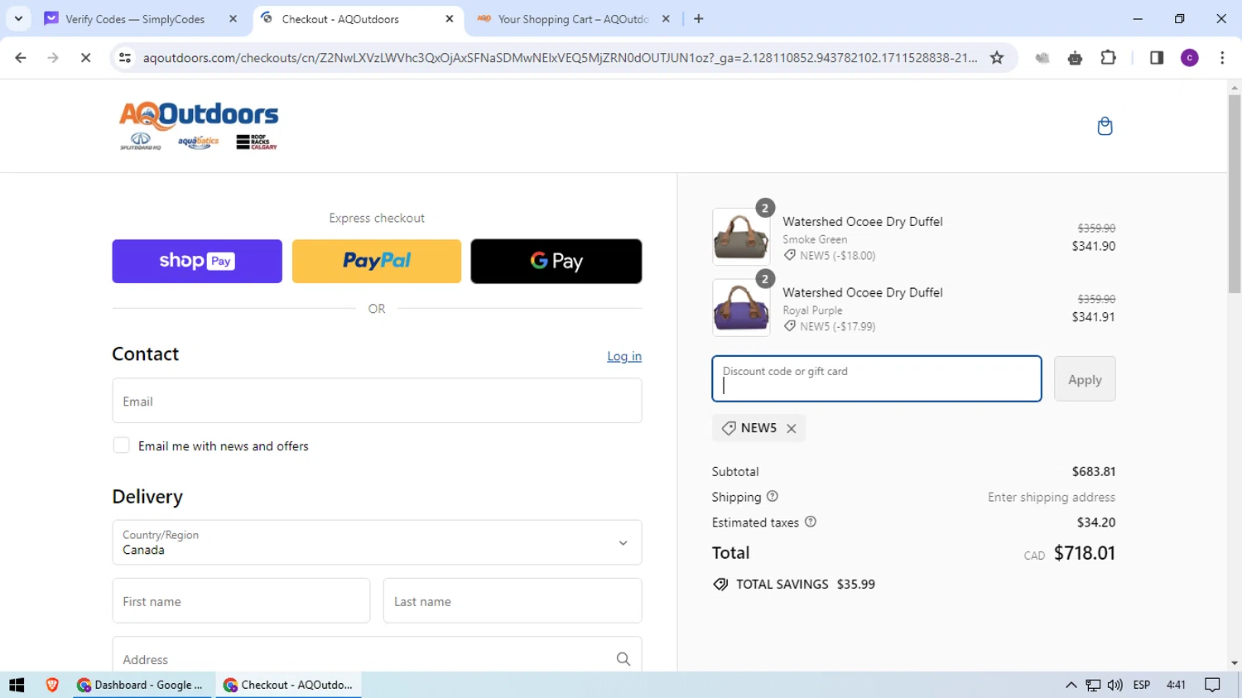Click the TOTAL SAVINGS $35.99 text
1242x698 pixels.
click(x=806, y=584)
